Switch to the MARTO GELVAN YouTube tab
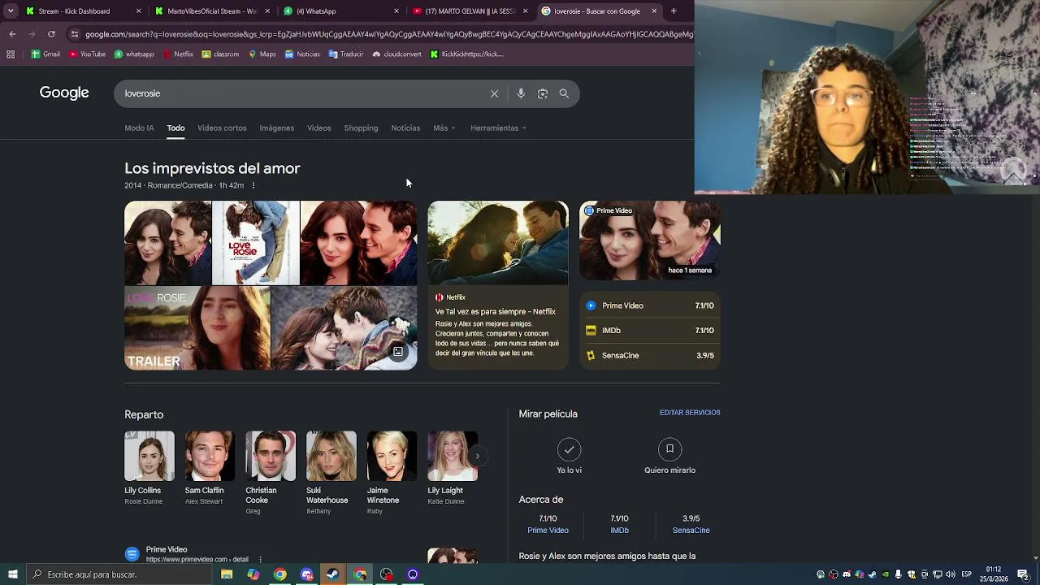 click(470, 11)
